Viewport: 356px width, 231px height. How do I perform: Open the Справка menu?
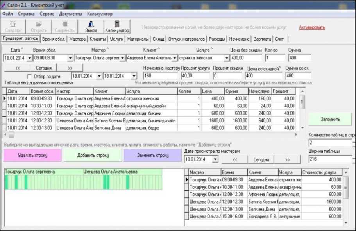[x=26, y=14]
